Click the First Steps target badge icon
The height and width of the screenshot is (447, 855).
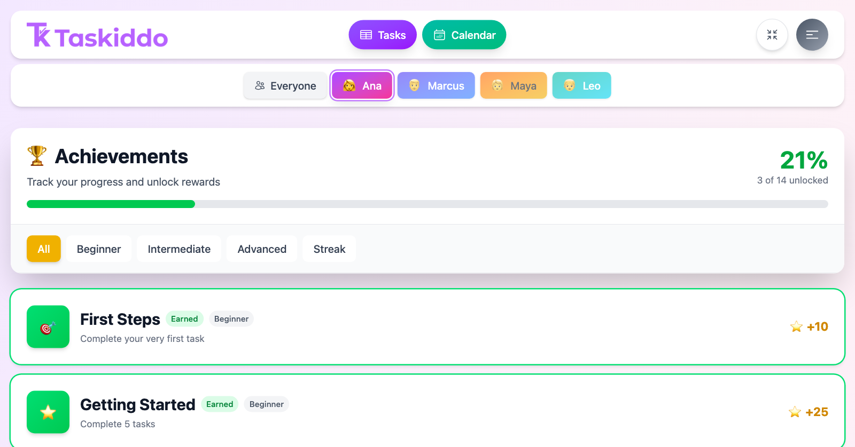click(x=48, y=326)
